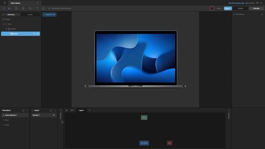This screenshot has width=265, height=149.
Task: Select the Text tool
Action: pyautogui.click(x=37, y=8)
